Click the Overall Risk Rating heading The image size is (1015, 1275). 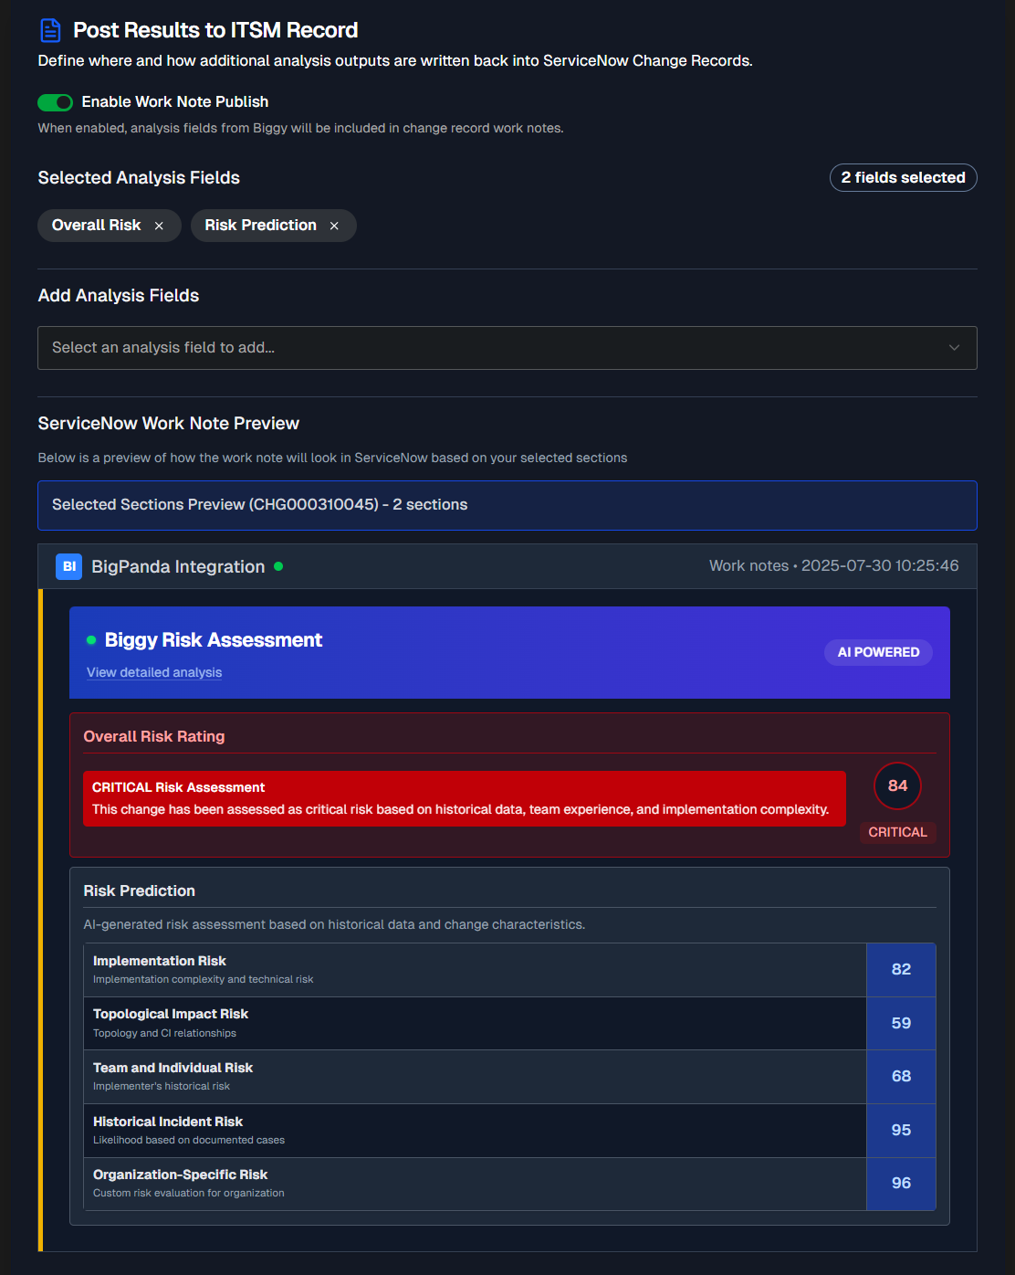153,736
